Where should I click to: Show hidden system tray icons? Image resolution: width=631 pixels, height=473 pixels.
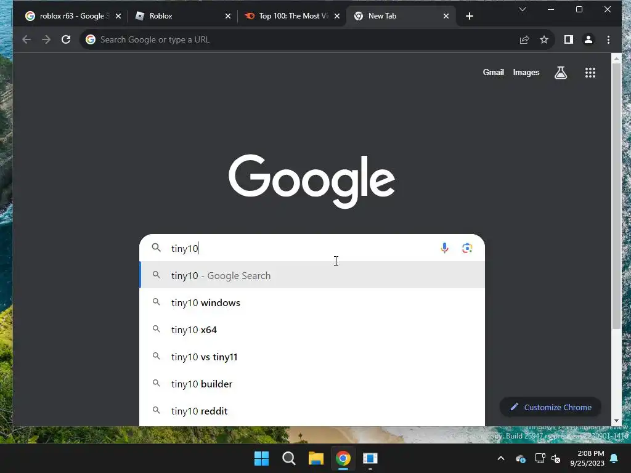501,458
